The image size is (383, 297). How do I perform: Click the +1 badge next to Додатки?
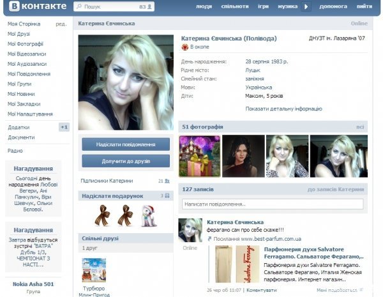tap(64, 127)
